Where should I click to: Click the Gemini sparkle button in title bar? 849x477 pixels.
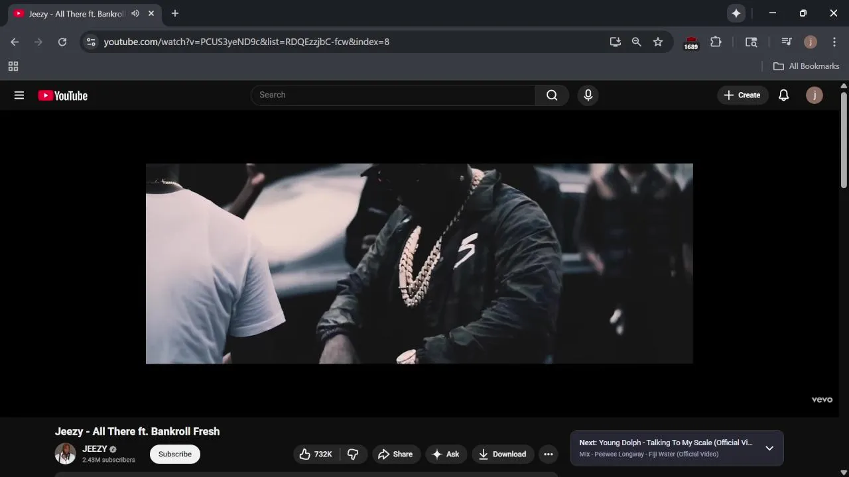pyautogui.click(x=736, y=13)
